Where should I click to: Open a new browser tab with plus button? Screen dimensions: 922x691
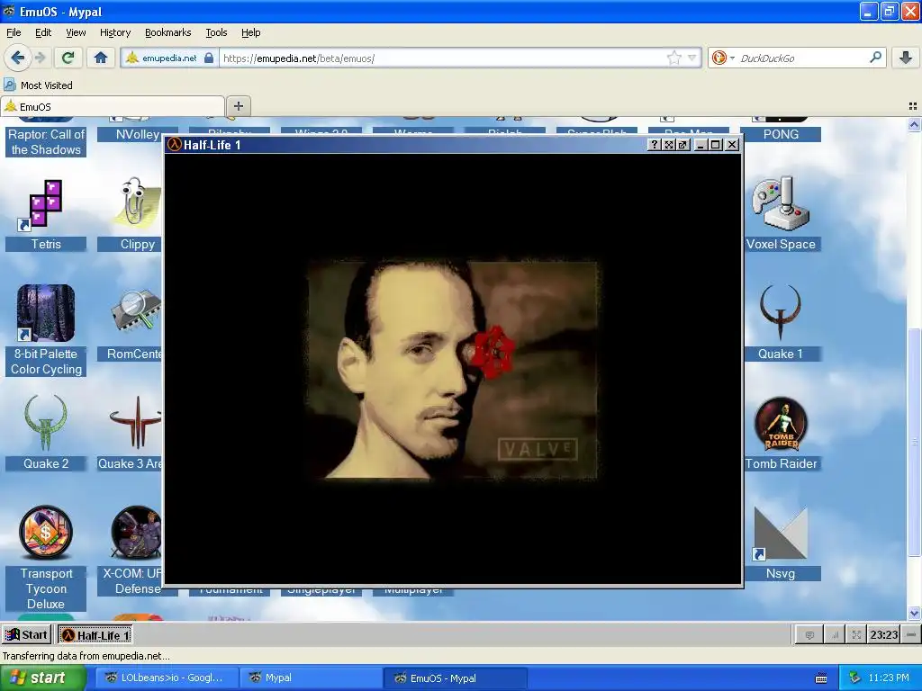(x=238, y=106)
